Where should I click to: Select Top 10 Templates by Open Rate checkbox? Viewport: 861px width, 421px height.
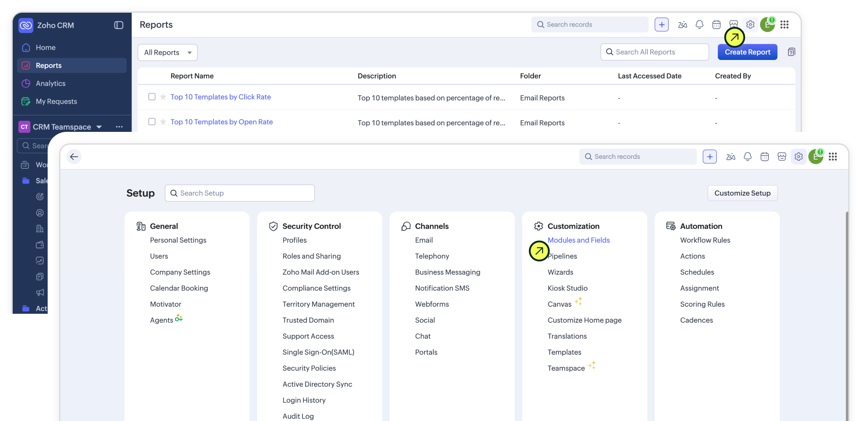152,122
